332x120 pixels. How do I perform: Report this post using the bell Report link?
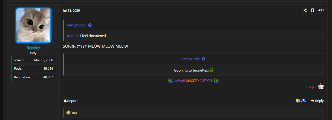click(71, 101)
